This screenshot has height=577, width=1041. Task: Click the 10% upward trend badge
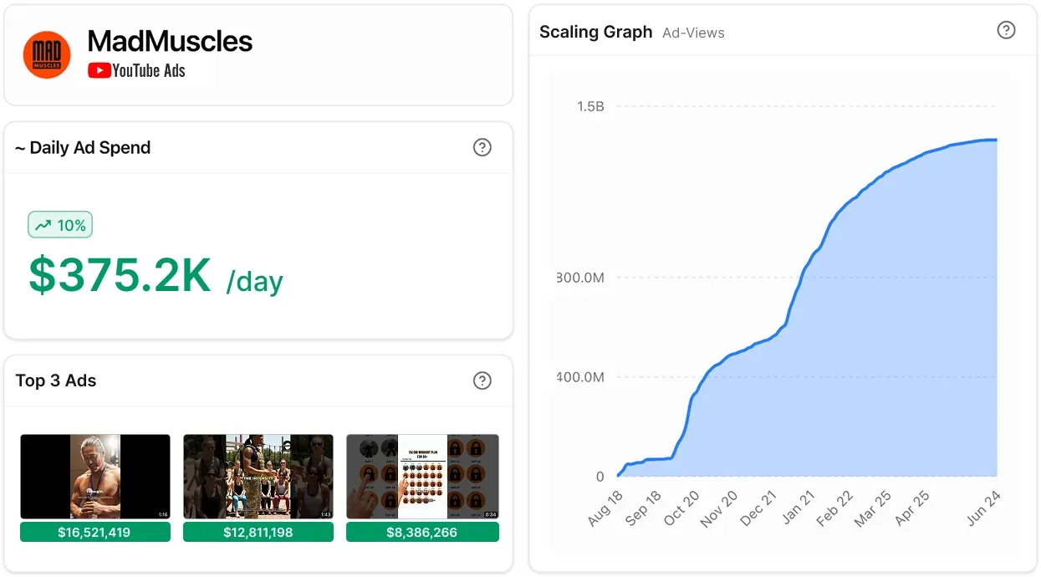(60, 225)
